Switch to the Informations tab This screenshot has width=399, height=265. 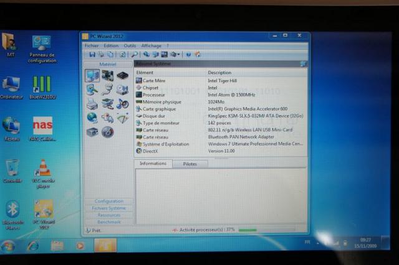pyautogui.click(x=153, y=164)
